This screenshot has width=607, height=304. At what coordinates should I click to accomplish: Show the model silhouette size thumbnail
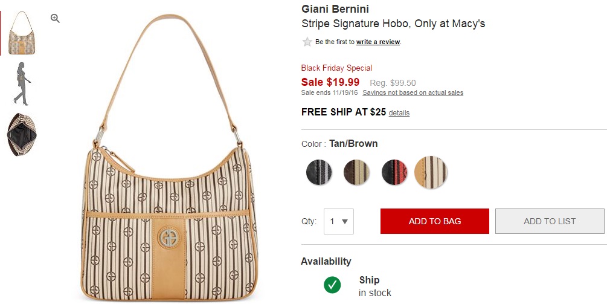point(22,83)
